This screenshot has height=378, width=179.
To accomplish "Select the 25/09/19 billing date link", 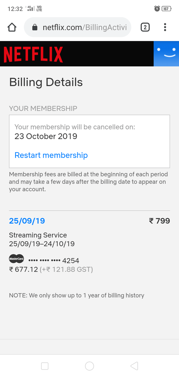I will (27, 221).
